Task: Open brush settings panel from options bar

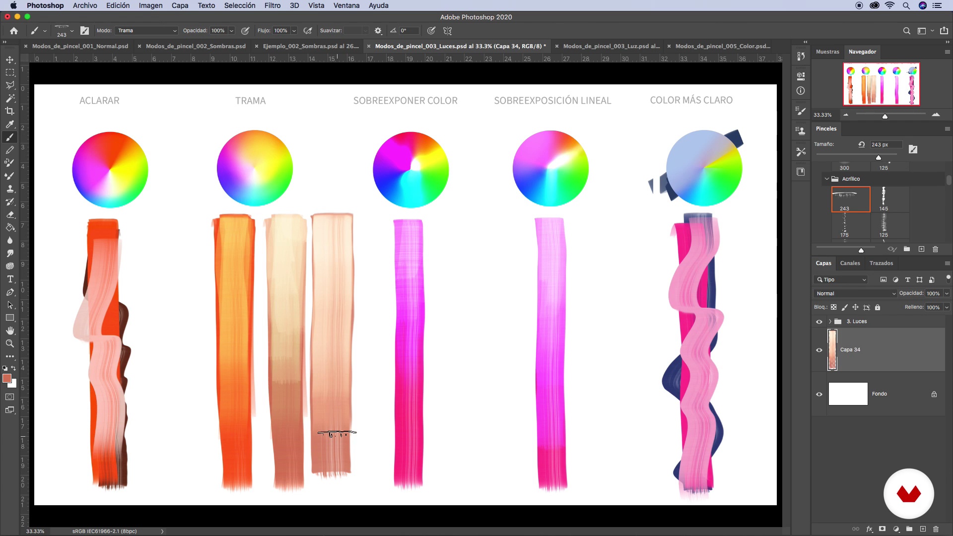Action: point(85,31)
